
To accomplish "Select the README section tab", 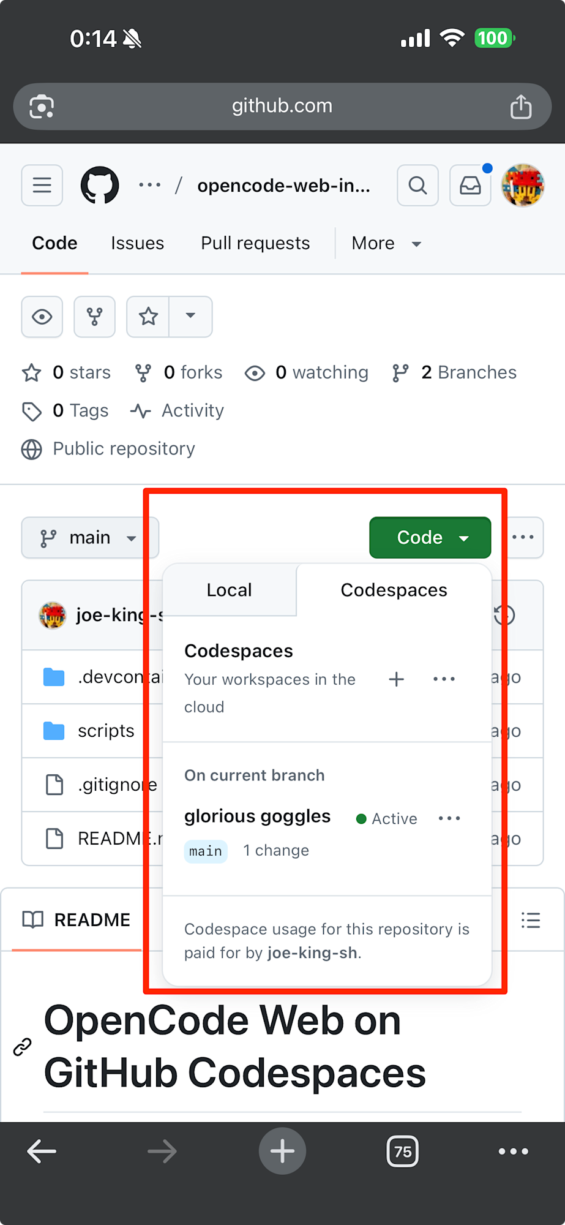I will [77, 920].
